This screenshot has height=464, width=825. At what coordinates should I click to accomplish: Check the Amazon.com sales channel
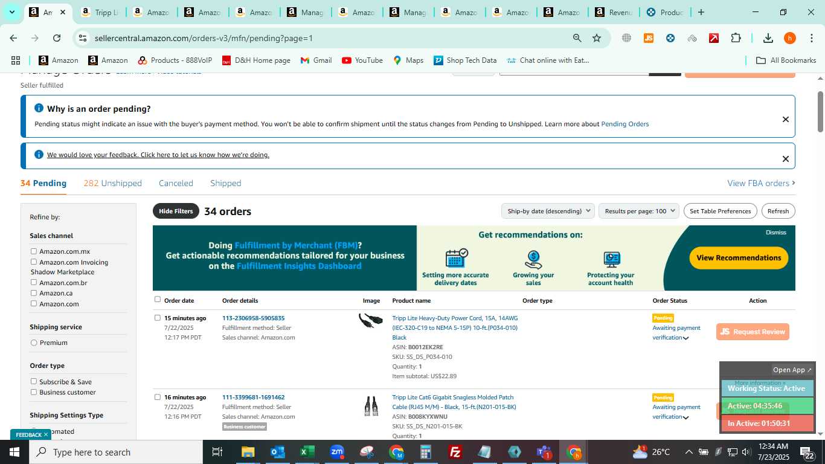[34, 304]
